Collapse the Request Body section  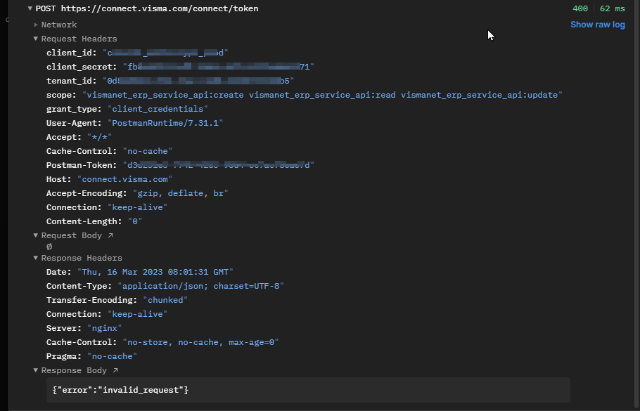tap(35, 235)
